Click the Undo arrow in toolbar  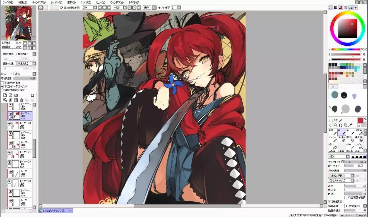point(41,8)
